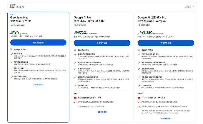
Task: Click the cloud icon in the JP¥720 card storage chip
Action: [x=76, y=25]
